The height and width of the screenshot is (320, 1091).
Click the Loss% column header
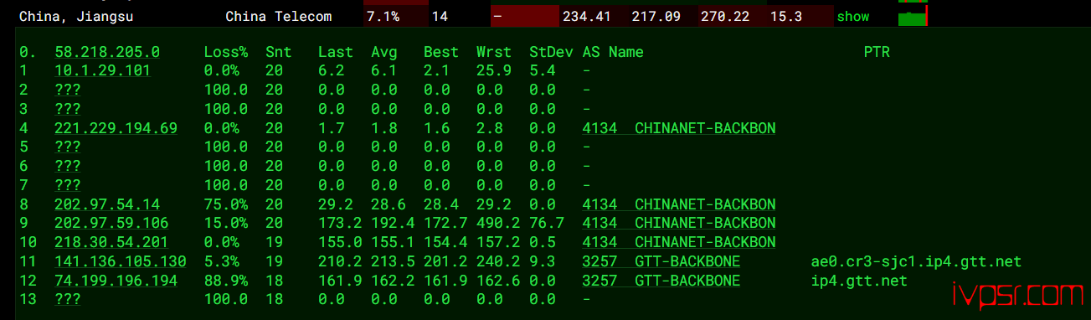coord(226,52)
